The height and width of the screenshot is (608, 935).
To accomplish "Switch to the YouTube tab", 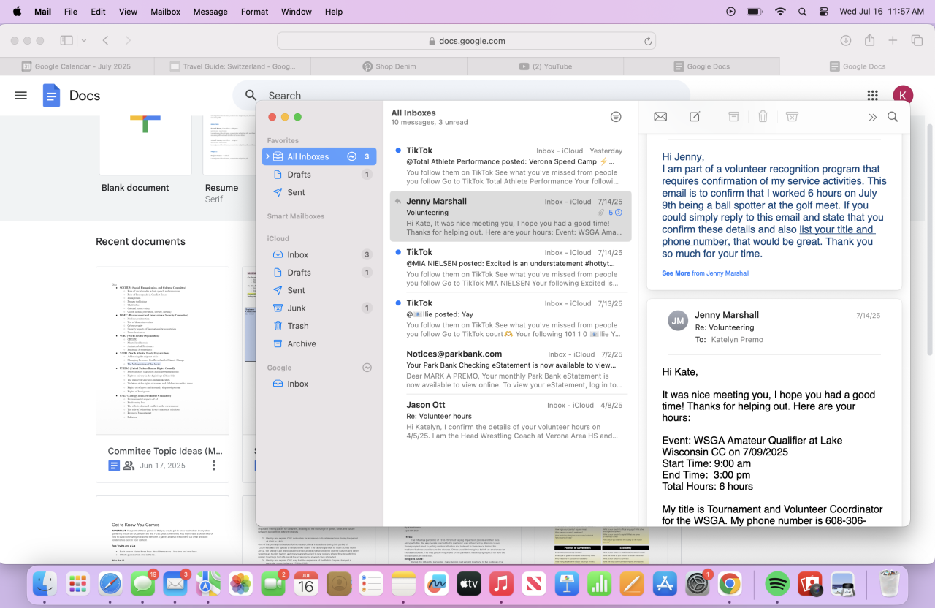I will tap(545, 66).
